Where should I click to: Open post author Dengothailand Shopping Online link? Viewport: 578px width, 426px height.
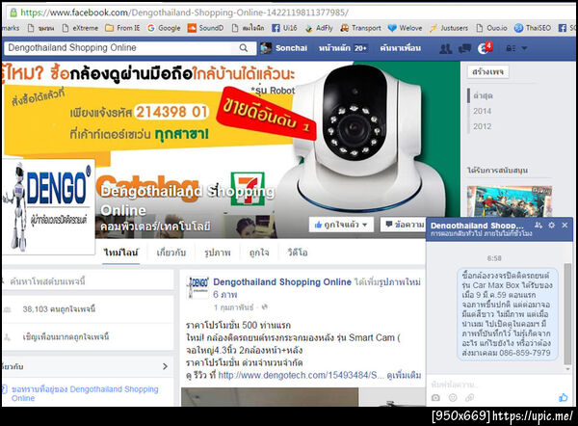point(282,282)
